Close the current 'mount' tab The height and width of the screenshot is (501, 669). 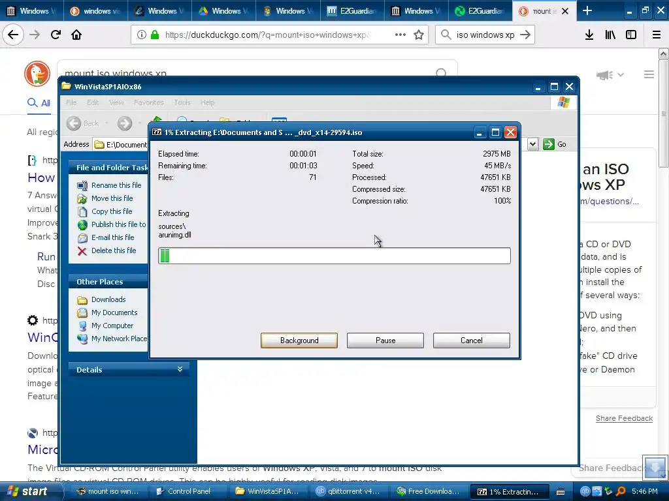(x=565, y=11)
